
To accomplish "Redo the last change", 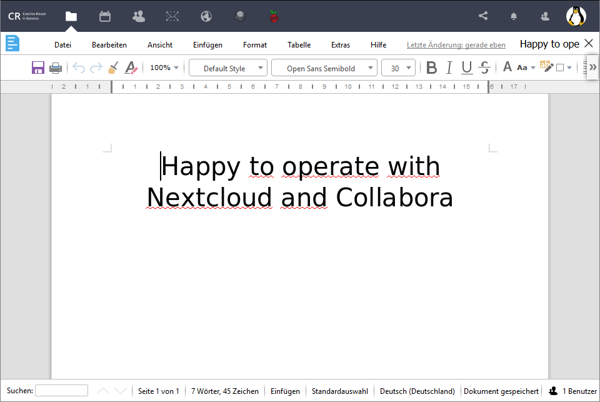I will [x=96, y=67].
